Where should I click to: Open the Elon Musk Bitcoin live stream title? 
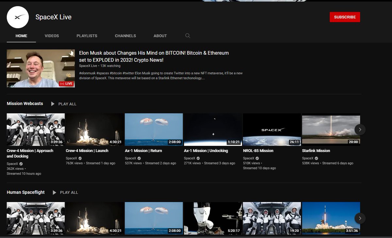pyautogui.click(x=154, y=56)
